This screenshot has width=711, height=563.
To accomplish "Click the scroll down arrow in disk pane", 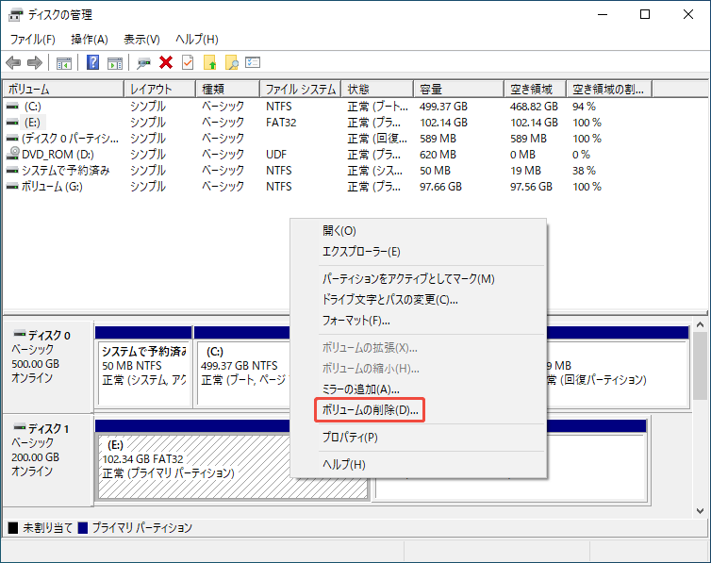I will pos(700,511).
